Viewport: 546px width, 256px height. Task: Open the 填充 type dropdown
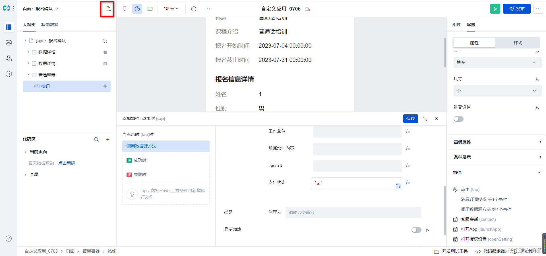[497, 62]
